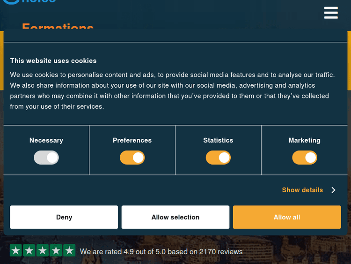Image resolution: width=351 pixels, height=264 pixels.
Task: Click the second green Trustpilot star
Action: (x=29, y=250)
